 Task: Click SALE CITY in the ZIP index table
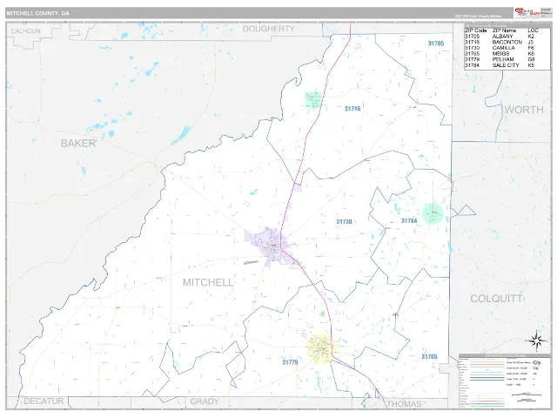click(x=506, y=65)
